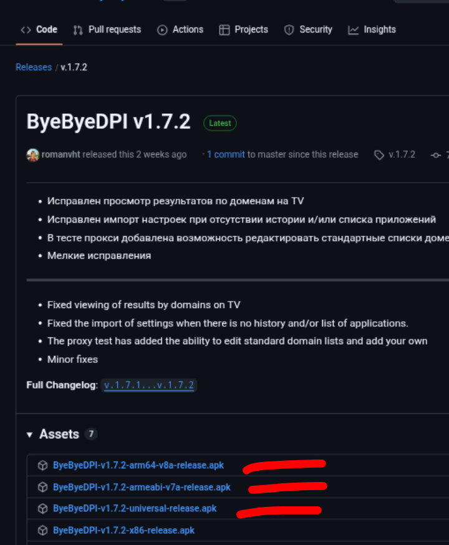This screenshot has height=545, width=449.
Task: Download the arm64-v8a release APK
Action: pyautogui.click(x=138, y=465)
